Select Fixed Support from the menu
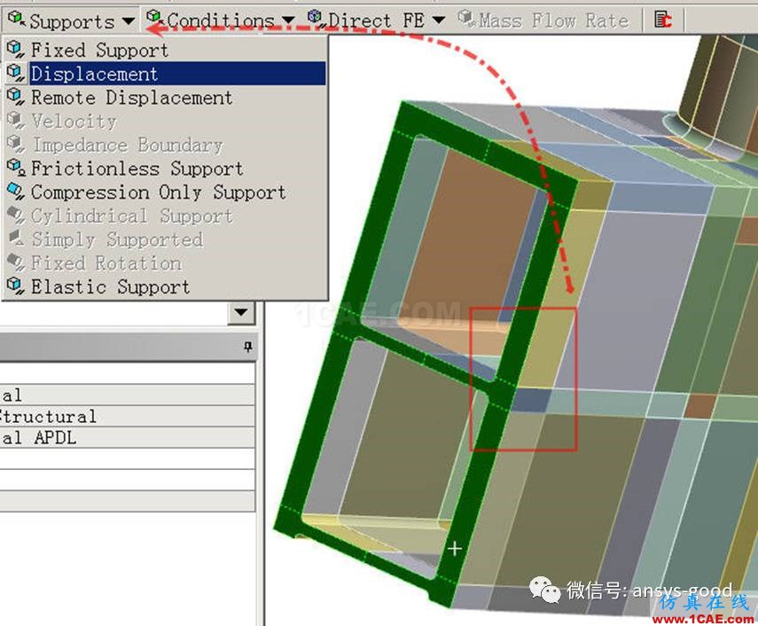This screenshot has height=626, width=758. click(165, 50)
